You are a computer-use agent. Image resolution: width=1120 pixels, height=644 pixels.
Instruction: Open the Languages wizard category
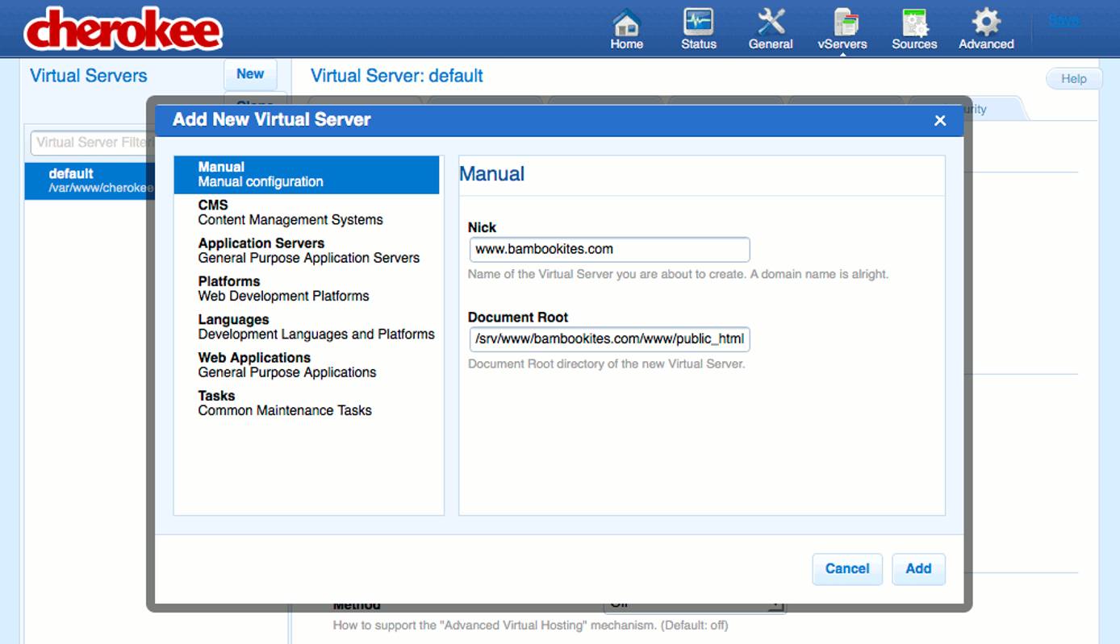point(316,326)
